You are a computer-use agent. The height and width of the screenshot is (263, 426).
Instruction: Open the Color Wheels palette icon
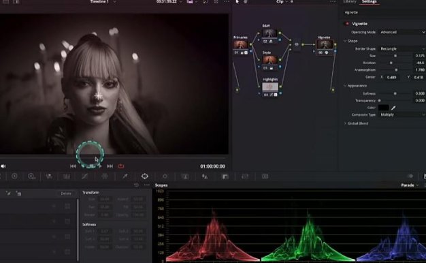pyautogui.click(x=14, y=176)
